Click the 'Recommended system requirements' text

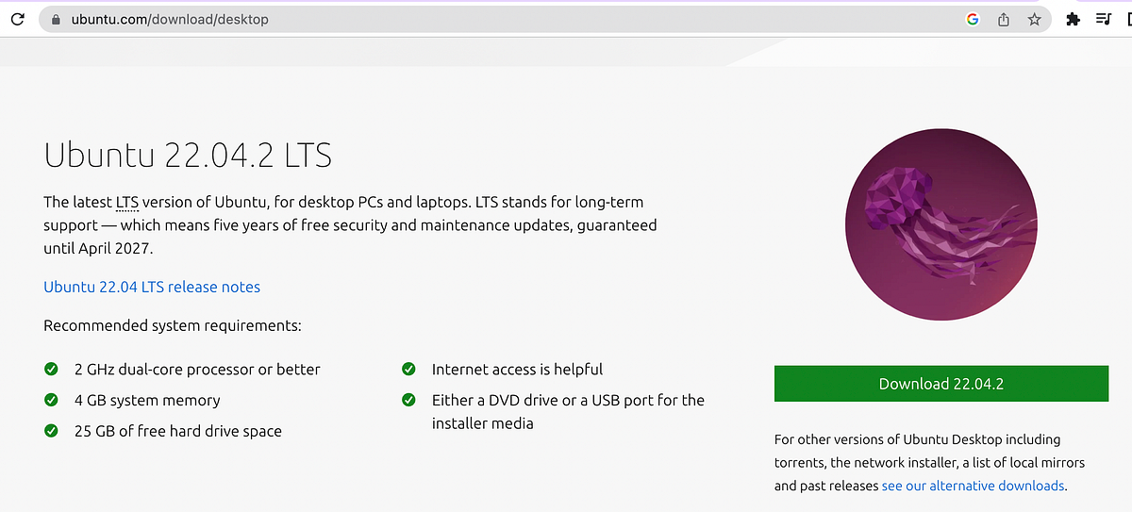pyautogui.click(x=173, y=326)
